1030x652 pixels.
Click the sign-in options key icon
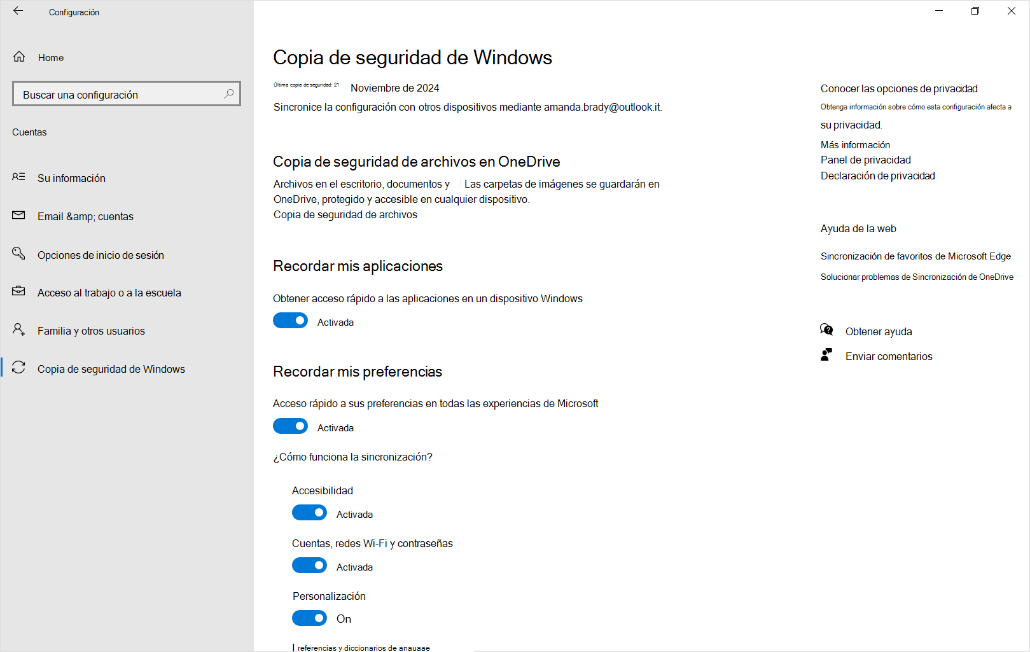click(x=18, y=253)
